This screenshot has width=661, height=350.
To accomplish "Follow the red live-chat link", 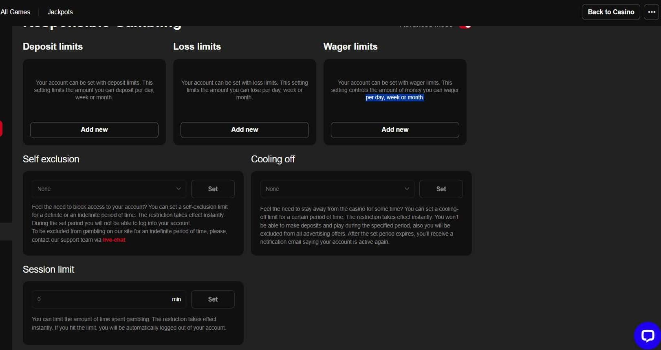I will click(x=114, y=240).
